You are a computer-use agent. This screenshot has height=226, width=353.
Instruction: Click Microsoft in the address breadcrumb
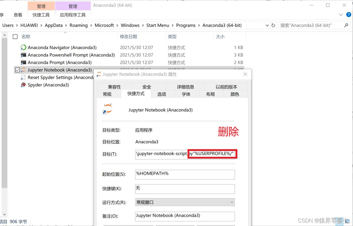[104, 25]
